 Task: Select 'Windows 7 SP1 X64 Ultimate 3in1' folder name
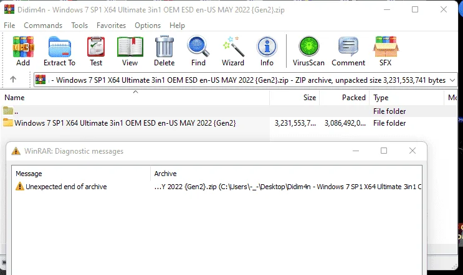pyautogui.click(x=125, y=123)
